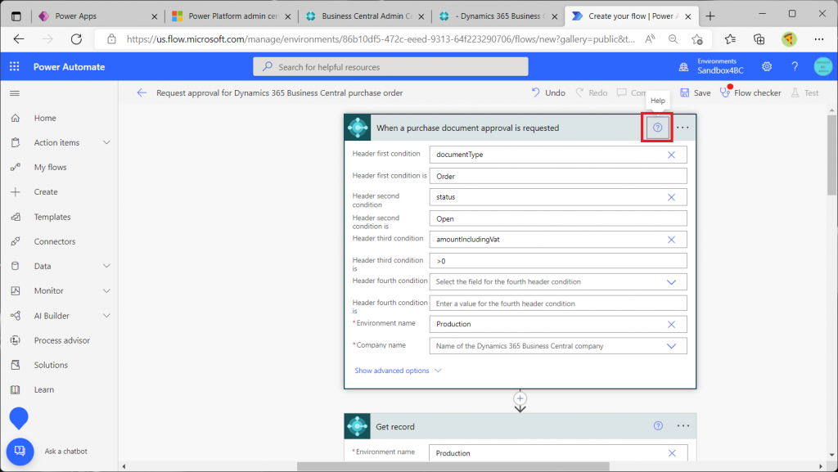This screenshot has width=838, height=472.
Task: Click the Solutions icon
Action: (x=16, y=365)
